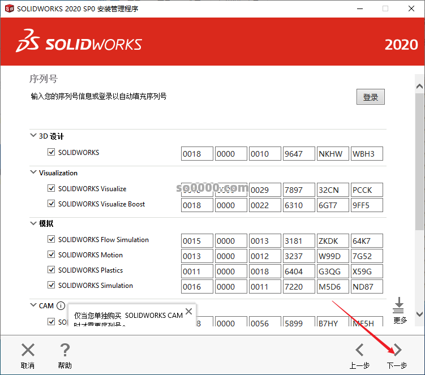This screenshot has width=425, height=375.
Task: Click the 登录 login button
Action: pyautogui.click(x=371, y=97)
